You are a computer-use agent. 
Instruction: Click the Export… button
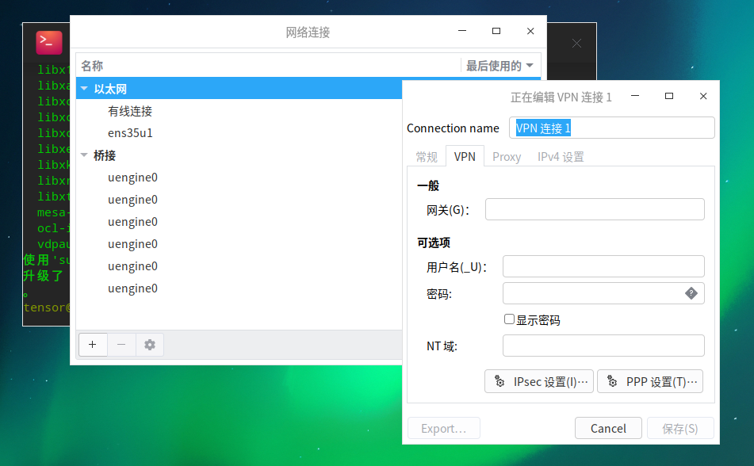pyautogui.click(x=443, y=428)
